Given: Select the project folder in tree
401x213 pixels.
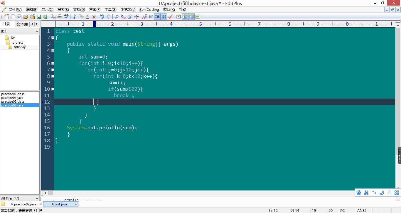Looking at the screenshot, I should click(17, 42).
